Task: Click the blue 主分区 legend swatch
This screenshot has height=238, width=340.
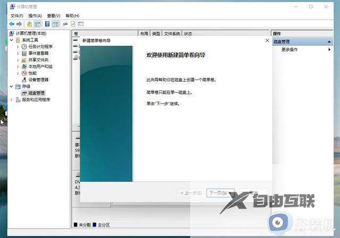Action: [95, 225]
